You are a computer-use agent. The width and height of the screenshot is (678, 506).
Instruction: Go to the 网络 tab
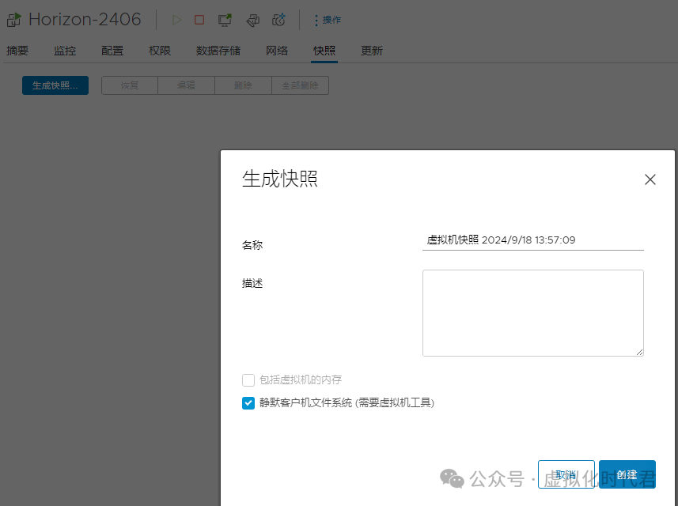[277, 51]
